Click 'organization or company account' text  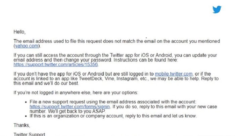click(88, 116)
